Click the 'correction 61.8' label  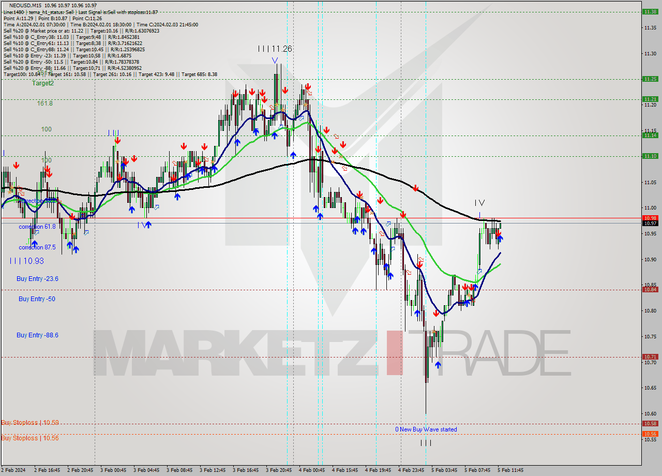pos(37,227)
